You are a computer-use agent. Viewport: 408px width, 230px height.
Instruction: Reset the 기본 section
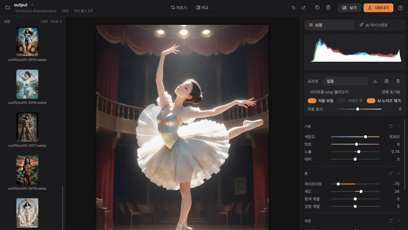[x=391, y=126]
